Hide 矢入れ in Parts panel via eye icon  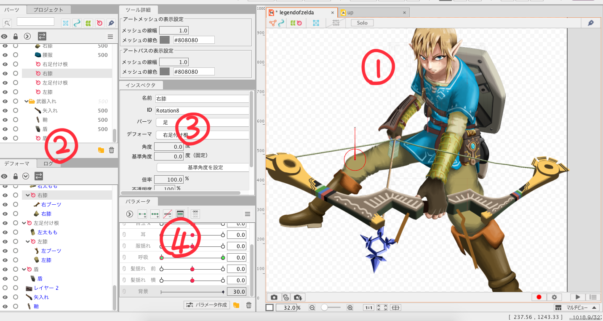tap(5, 110)
